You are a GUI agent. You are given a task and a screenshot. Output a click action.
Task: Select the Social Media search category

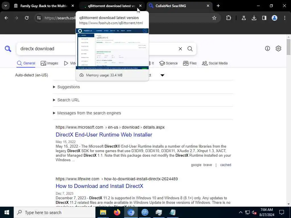pos(215,63)
